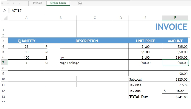Click the Tax due label cell
Image resolution: width=191 pixels, height=109 pixels.
pos(145,91)
